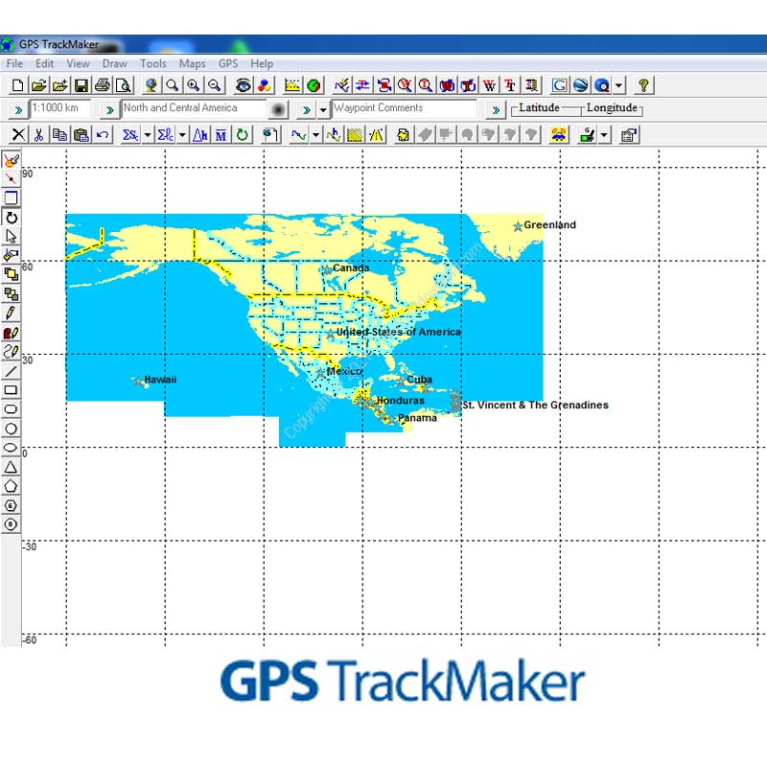The image size is (767, 767).
Task: Select the triangle shape tool
Action: point(11,467)
